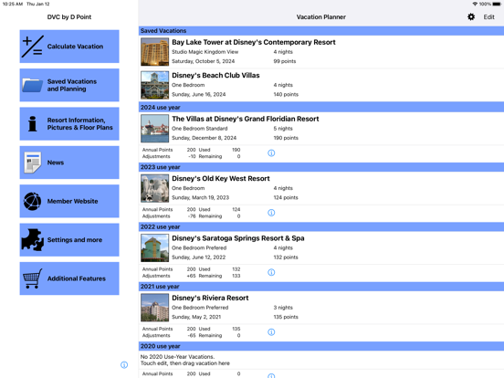Select the 2020 use year header
This screenshot has width=504, height=378.
tap(321, 346)
